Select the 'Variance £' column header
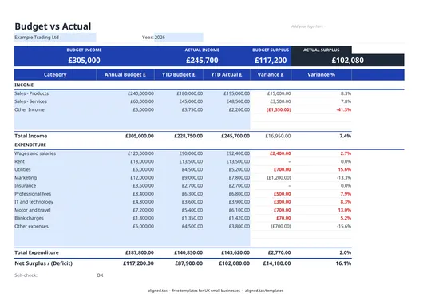 coord(271,74)
